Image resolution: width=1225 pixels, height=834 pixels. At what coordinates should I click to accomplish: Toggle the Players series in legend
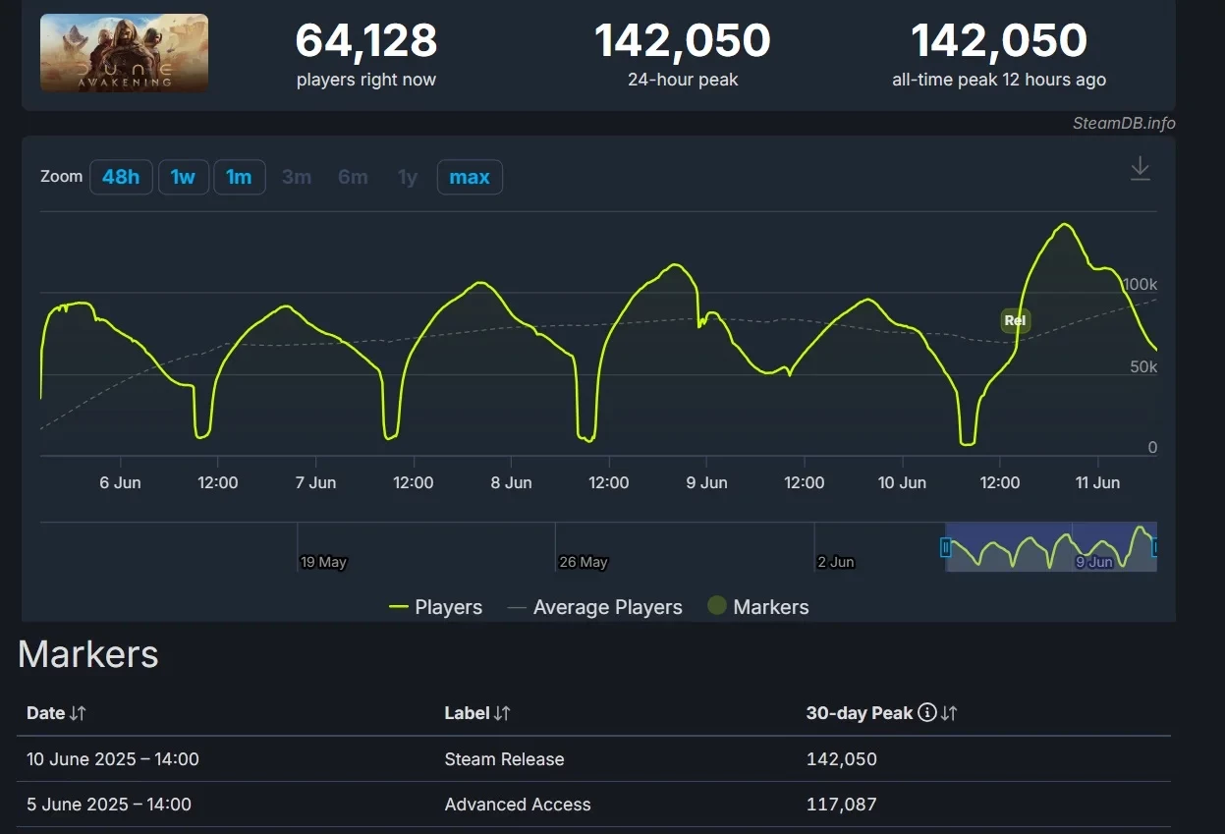(435, 607)
